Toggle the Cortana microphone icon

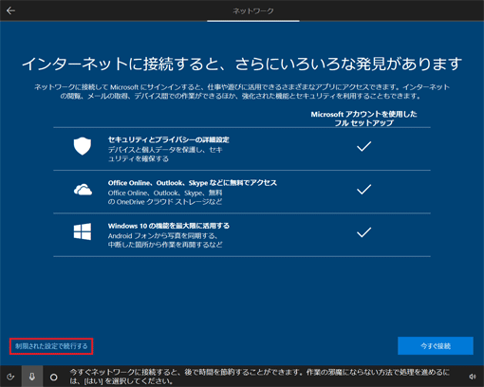pos(32,377)
